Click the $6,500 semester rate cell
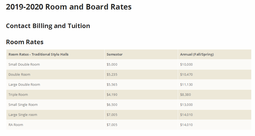This screenshot has width=255, height=136. [x=112, y=105]
